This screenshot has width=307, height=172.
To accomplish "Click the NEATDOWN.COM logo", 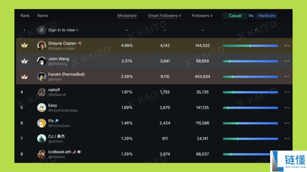I will coord(289,161).
